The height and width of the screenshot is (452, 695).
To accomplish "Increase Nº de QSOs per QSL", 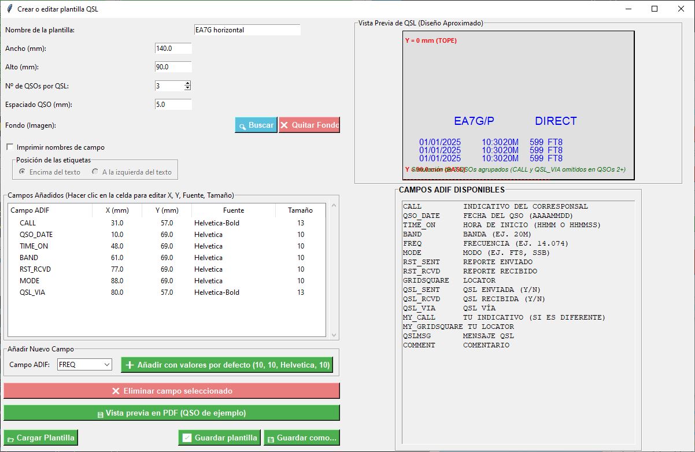I will (187, 83).
